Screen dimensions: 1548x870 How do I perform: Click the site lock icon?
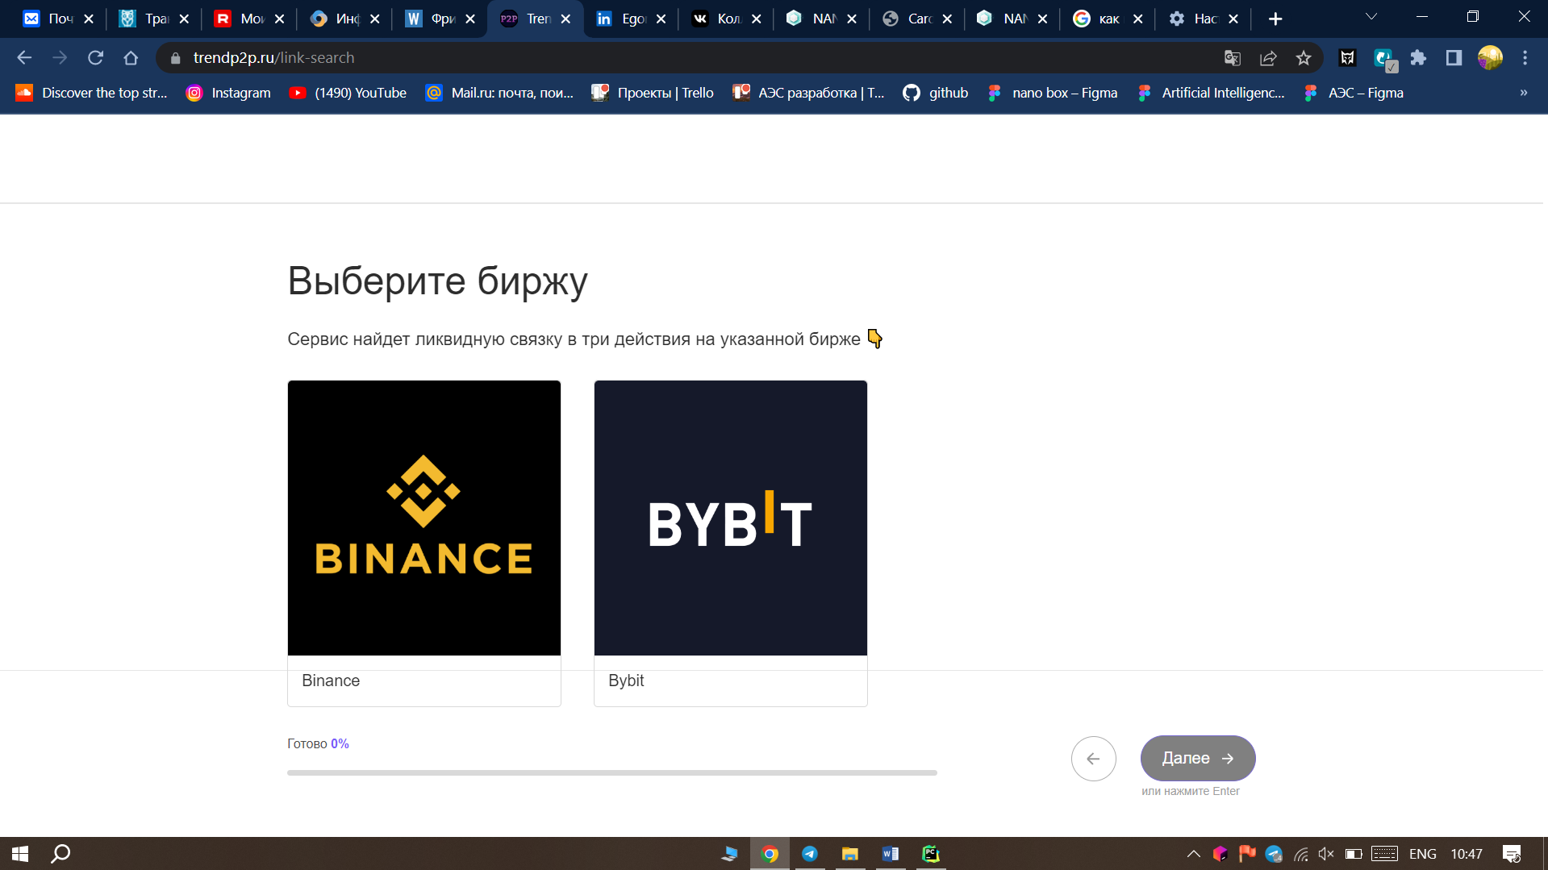pyautogui.click(x=175, y=58)
